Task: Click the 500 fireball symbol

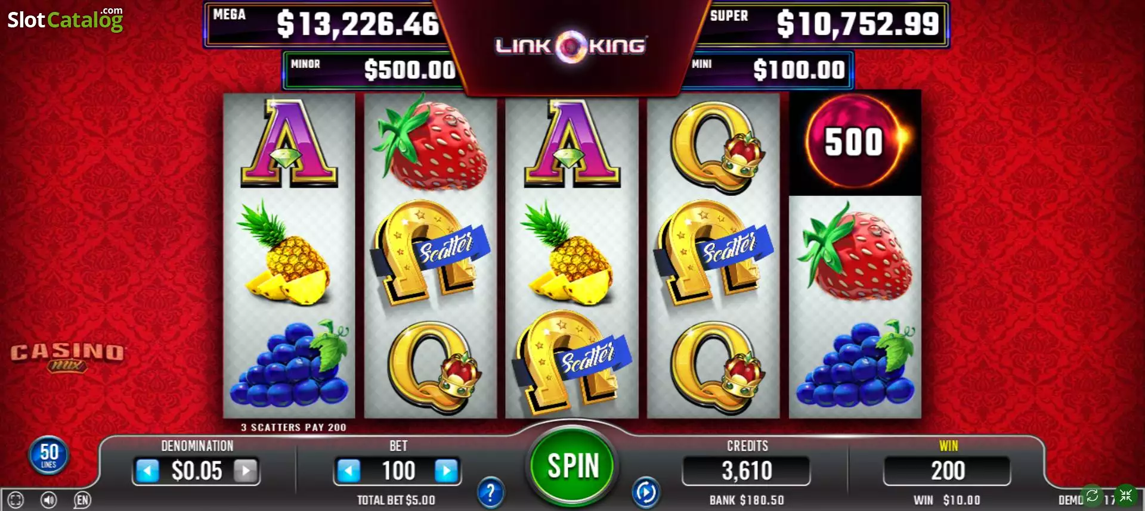Action: 855,142
